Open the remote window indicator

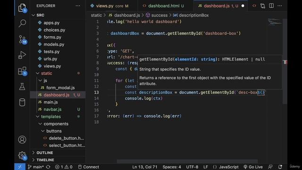point(20,167)
